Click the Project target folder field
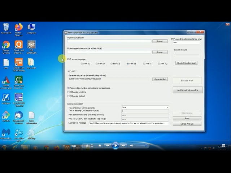Image resolution: width=231 pixels, height=173 pixels. pyautogui.click(x=109, y=52)
